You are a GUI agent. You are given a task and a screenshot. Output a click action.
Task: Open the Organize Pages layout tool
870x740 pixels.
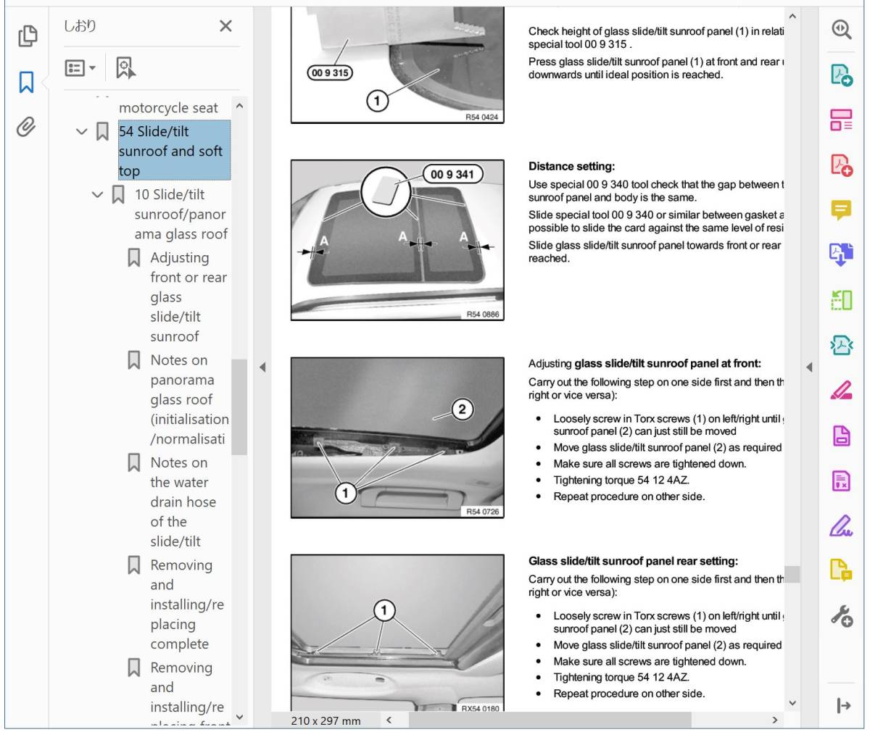(x=841, y=120)
